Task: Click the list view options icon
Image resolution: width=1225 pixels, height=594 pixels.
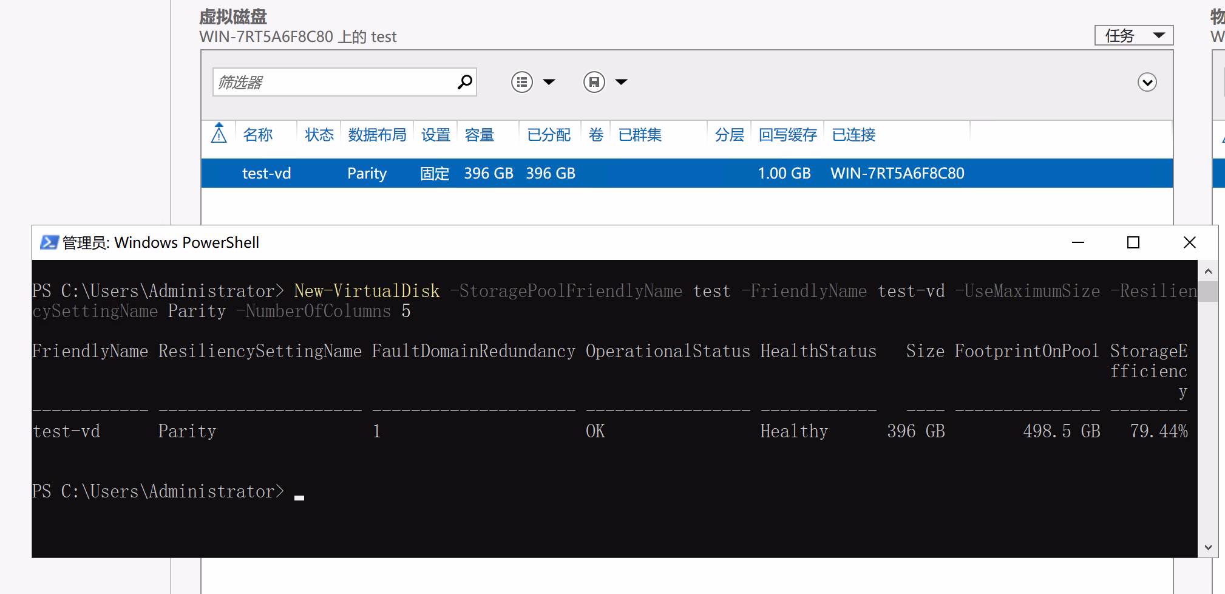Action: point(521,82)
